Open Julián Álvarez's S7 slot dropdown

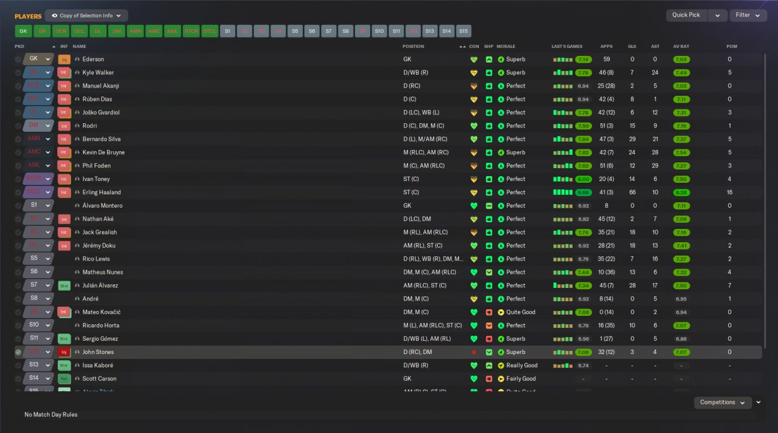click(x=38, y=285)
